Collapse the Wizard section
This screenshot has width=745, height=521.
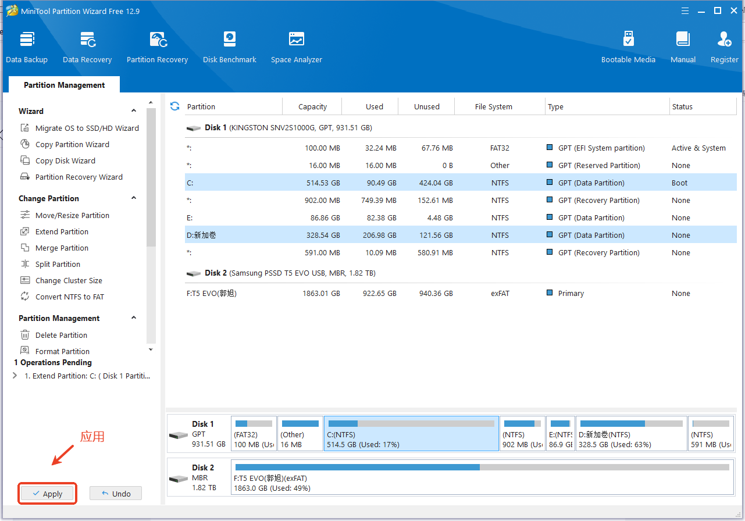(x=134, y=111)
